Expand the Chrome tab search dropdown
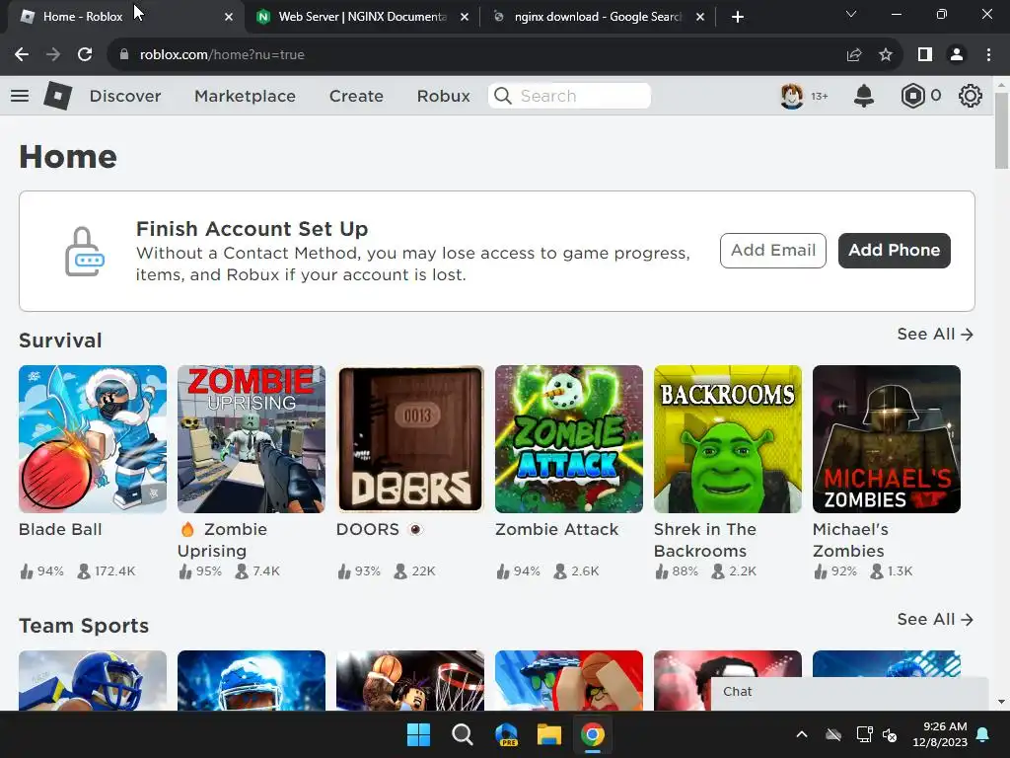Screen dimensions: 1010x758 (x=851, y=14)
